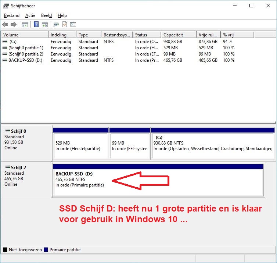Click the disk icon next to Schijf 2

(x=8, y=167)
